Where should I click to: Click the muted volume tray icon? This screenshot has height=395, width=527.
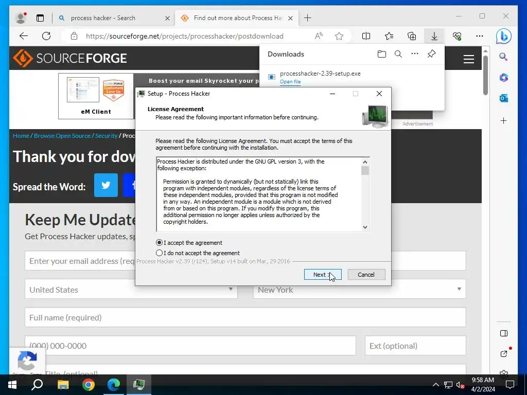[460, 385]
